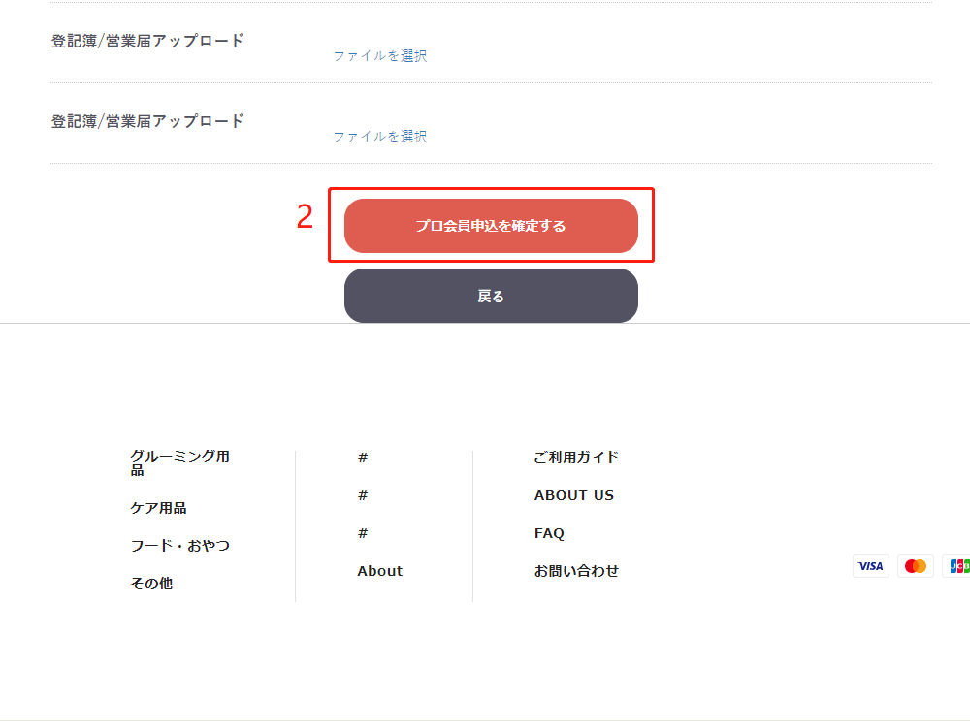Select その他 footer category
970x727 pixels.
click(151, 584)
